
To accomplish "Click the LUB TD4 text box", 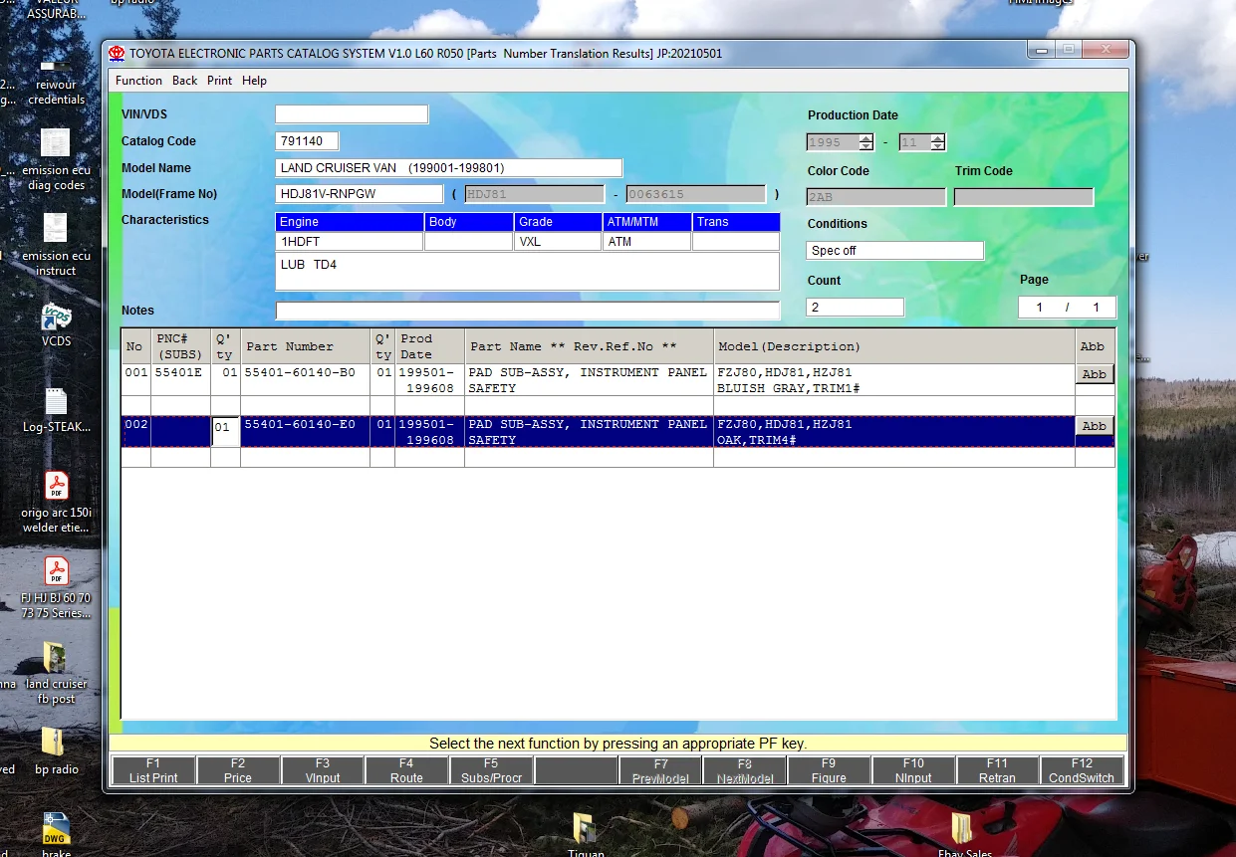I will (528, 271).
